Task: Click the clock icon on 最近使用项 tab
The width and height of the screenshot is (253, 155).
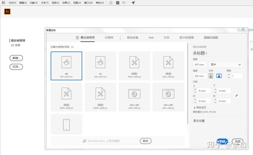Action: [x=77, y=38]
